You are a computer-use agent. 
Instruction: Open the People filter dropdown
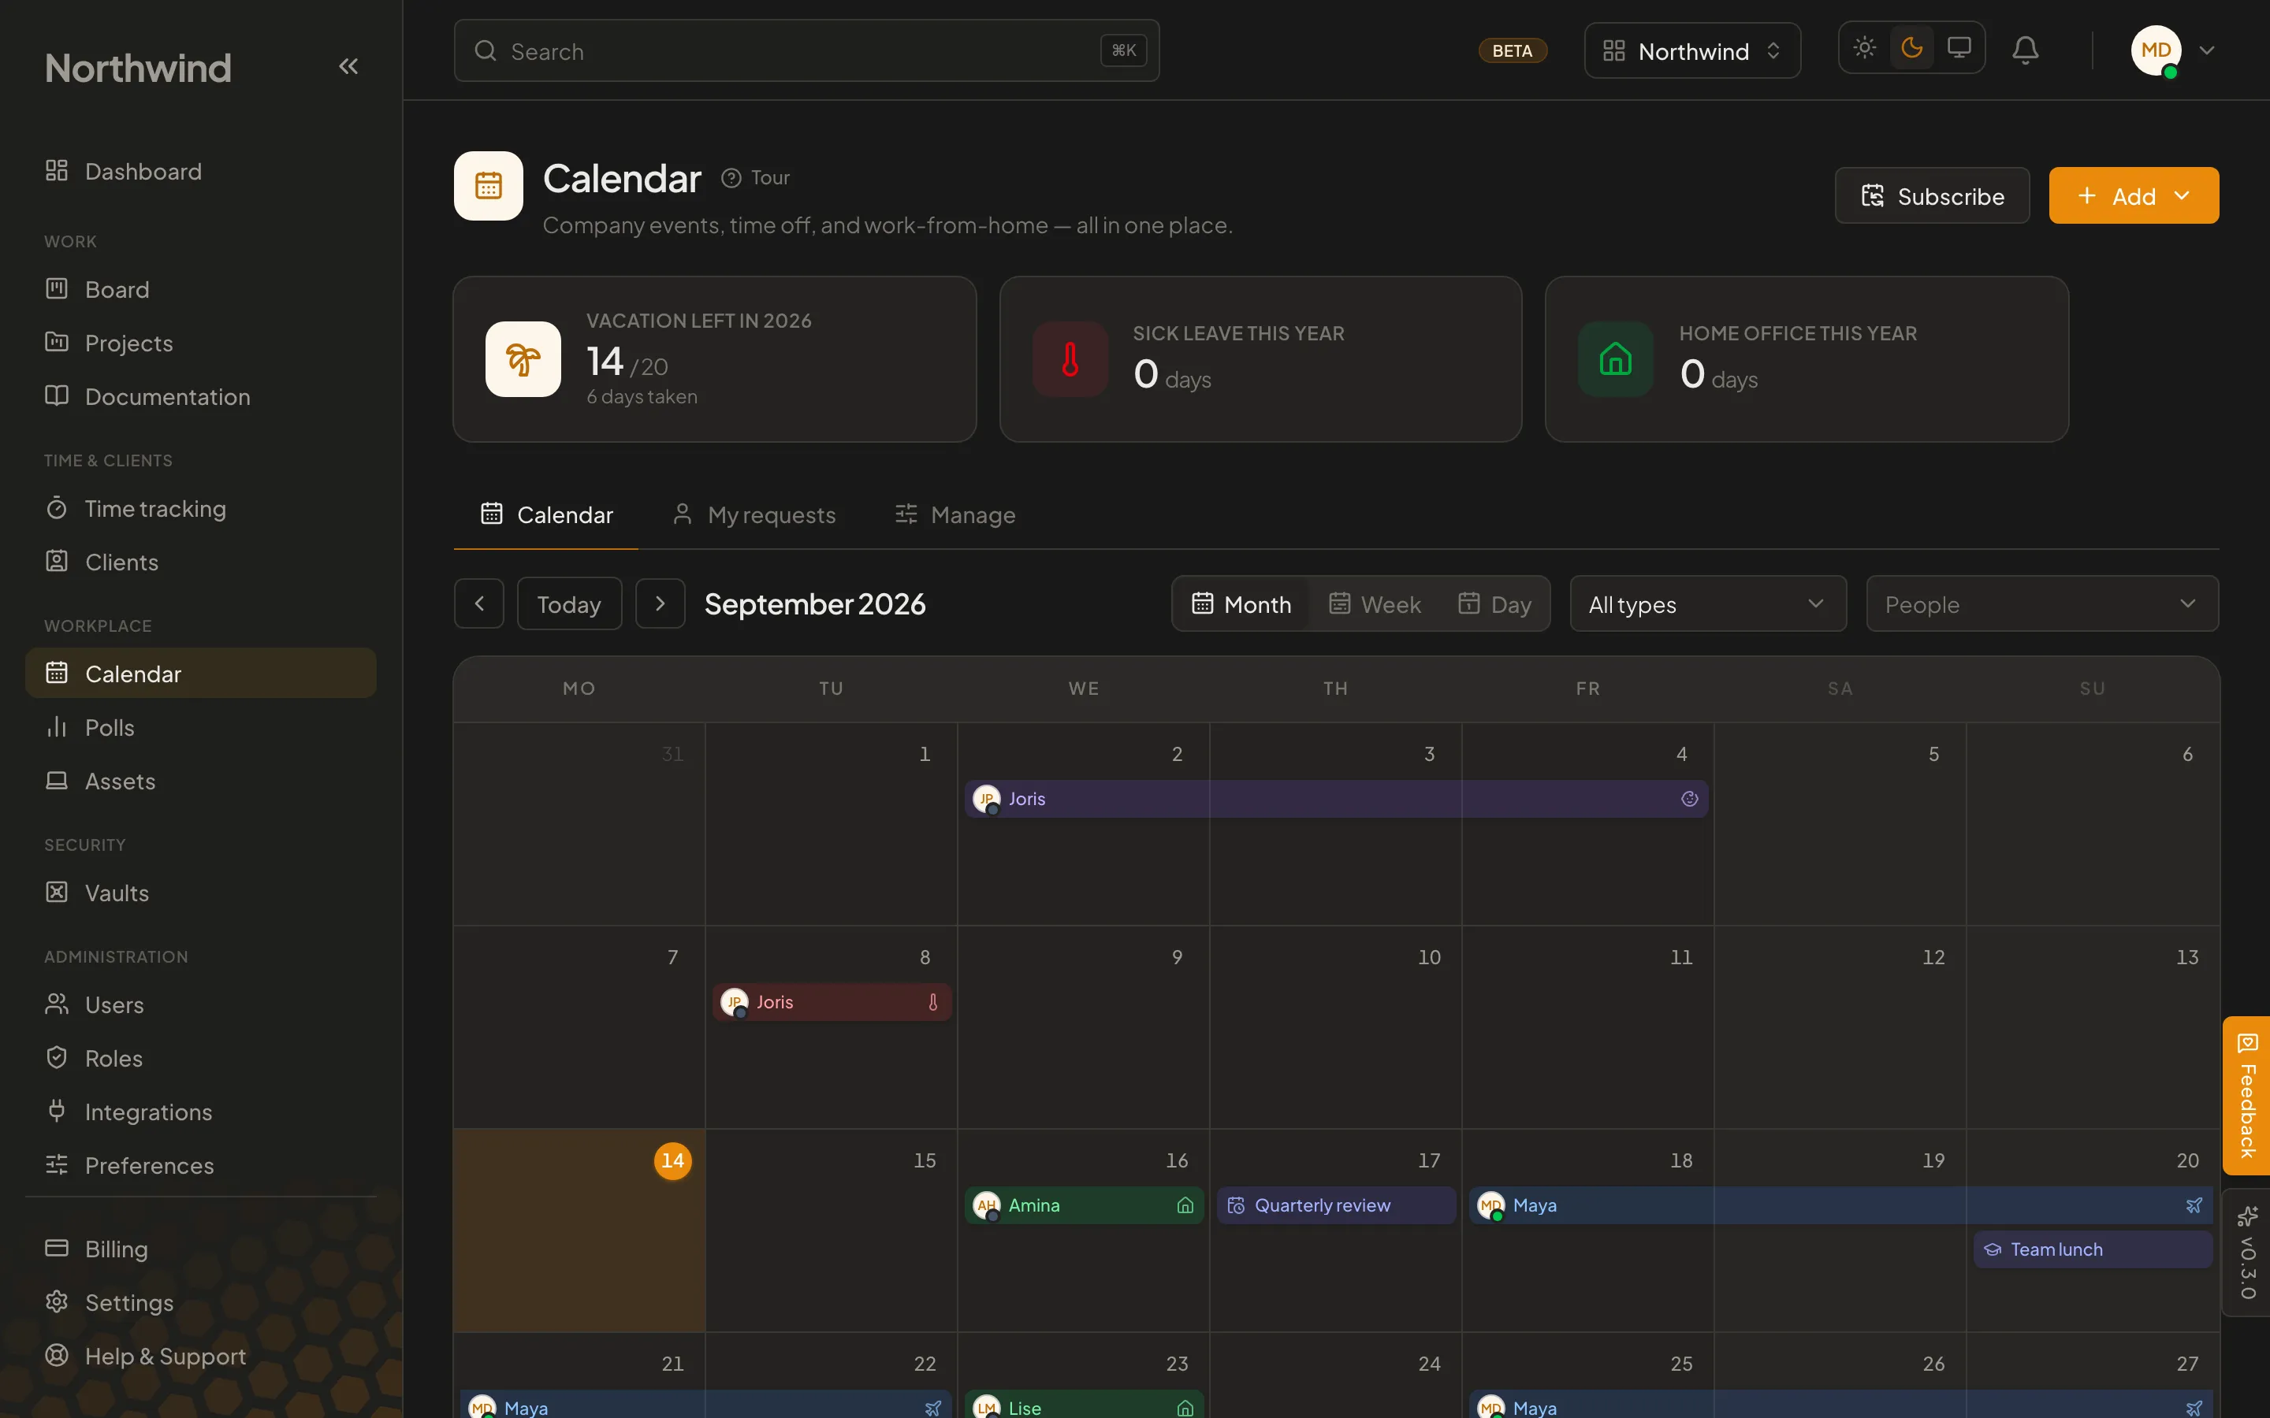click(x=2042, y=604)
